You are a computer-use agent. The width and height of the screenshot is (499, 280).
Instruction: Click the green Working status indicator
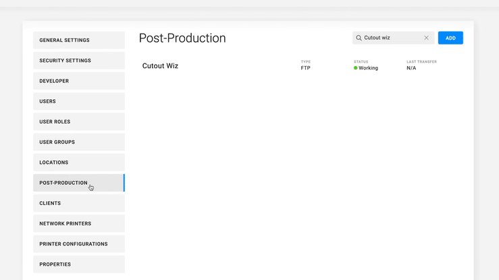356,68
